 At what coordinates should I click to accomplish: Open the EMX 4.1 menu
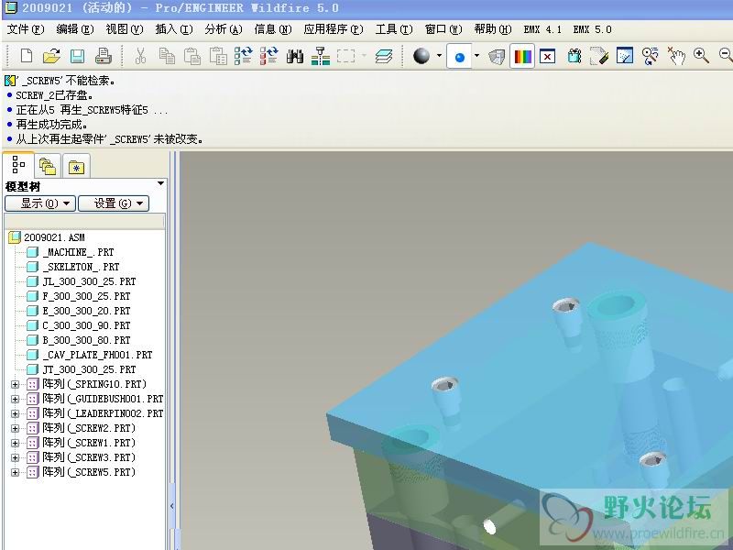tap(542, 29)
